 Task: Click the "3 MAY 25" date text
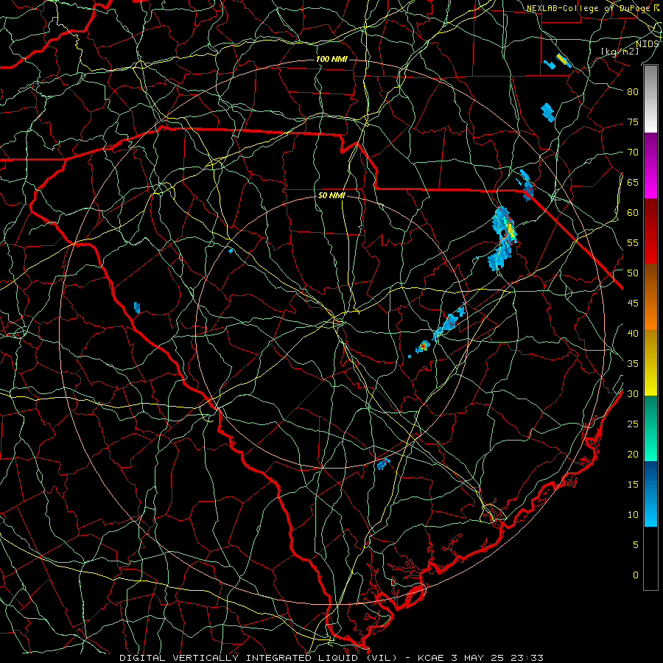point(478,658)
